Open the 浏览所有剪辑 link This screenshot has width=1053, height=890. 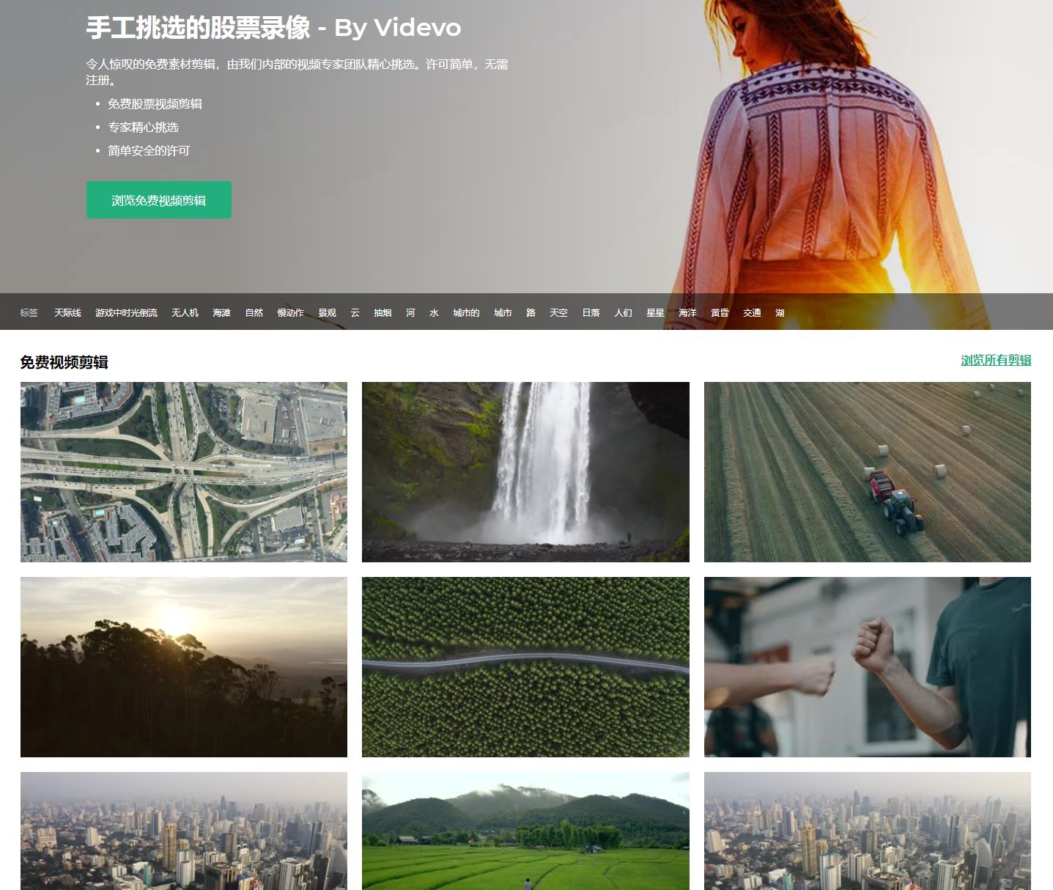(x=996, y=360)
